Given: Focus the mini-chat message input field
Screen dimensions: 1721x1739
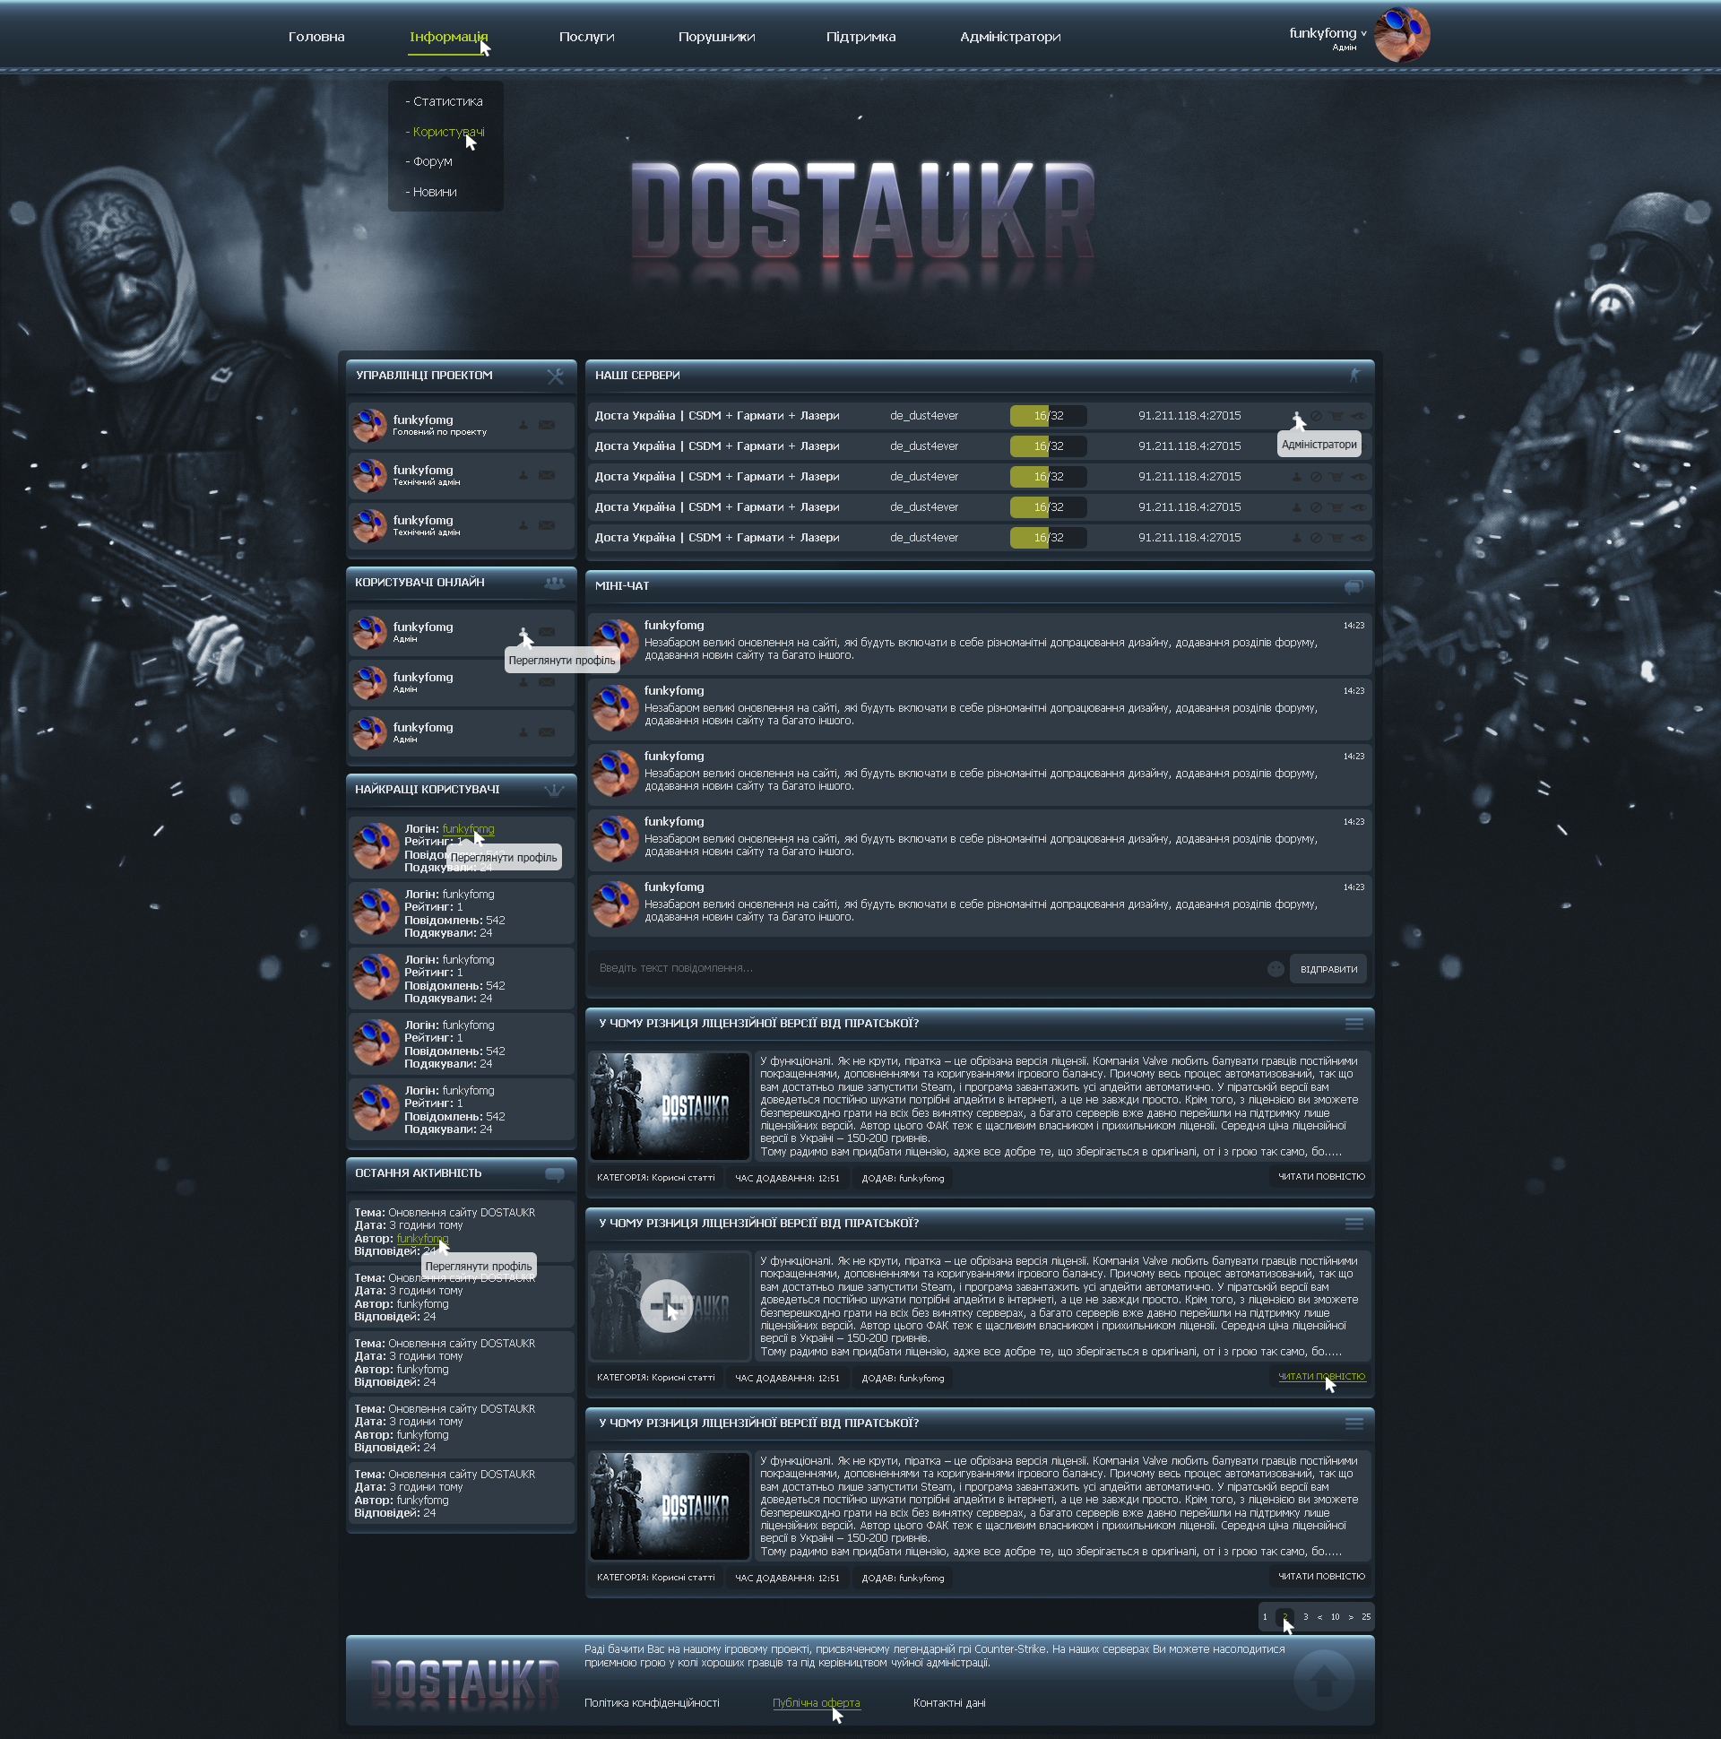Looking at the screenshot, I should 927,968.
